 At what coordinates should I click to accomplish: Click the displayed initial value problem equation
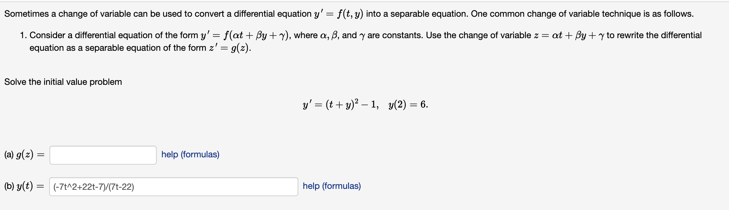364,104
